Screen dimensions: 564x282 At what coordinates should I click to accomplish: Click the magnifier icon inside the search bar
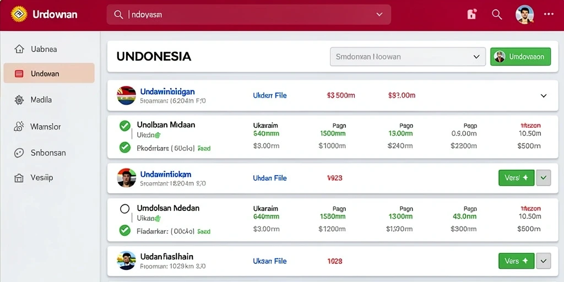click(x=118, y=14)
